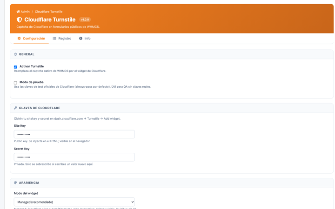This screenshot has width=335, height=209.
Task: Click the key icon beside CLAVES DE CLOUDFLARE
Action: tap(15, 108)
